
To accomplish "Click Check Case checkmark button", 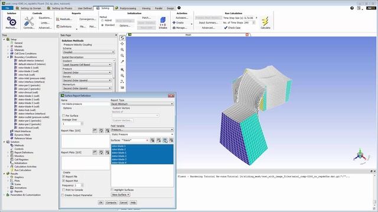I will click(x=232, y=28).
